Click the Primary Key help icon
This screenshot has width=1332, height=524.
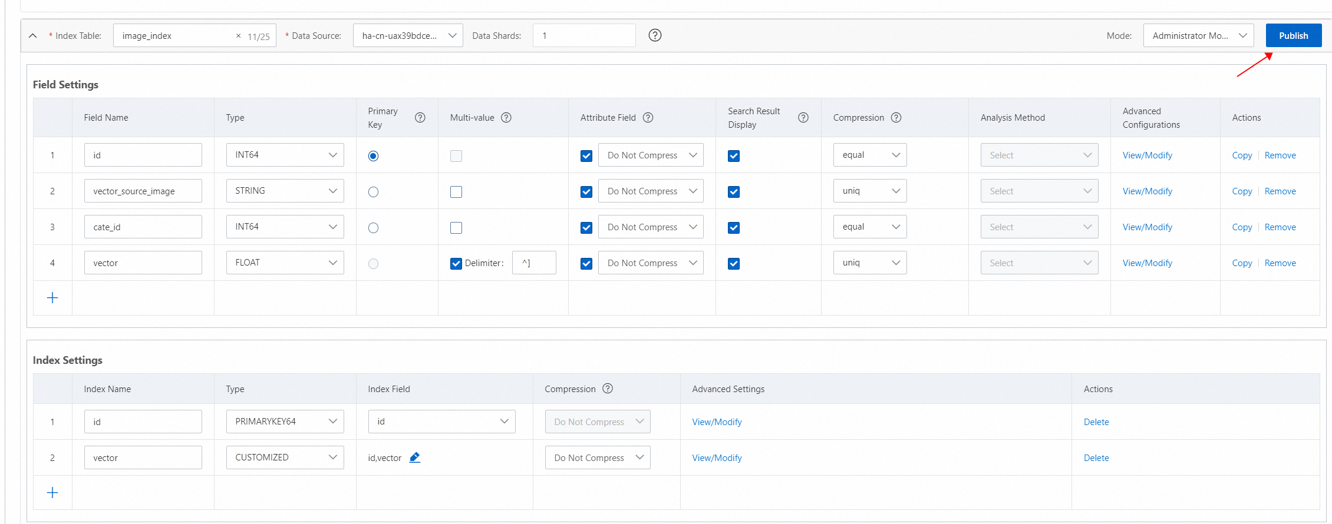click(x=420, y=118)
